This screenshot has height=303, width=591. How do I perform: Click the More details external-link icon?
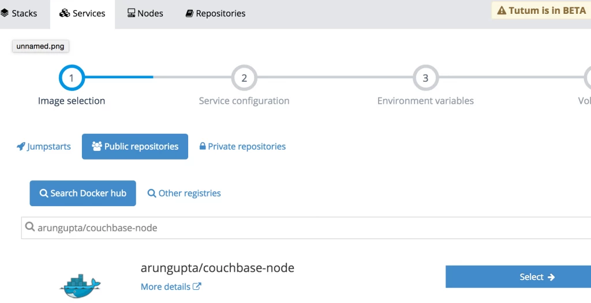pos(197,286)
